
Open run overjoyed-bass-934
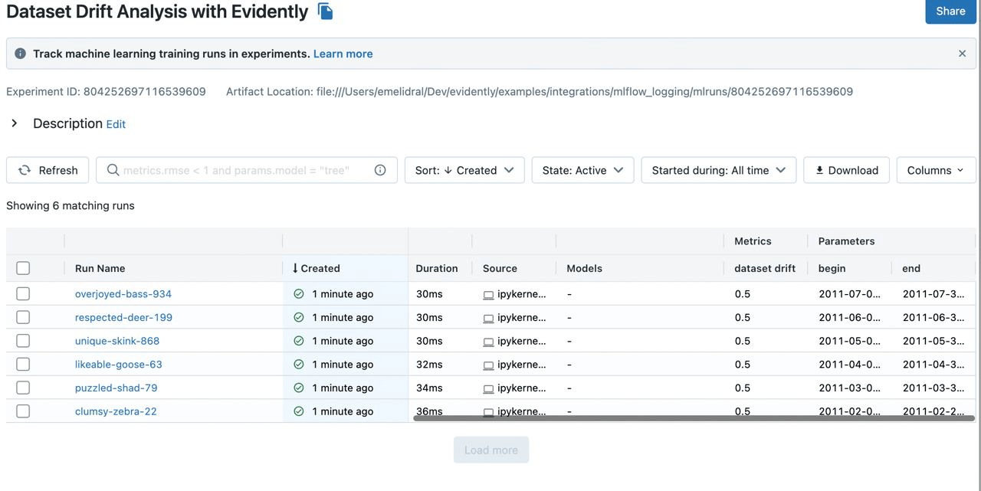(123, 294)
